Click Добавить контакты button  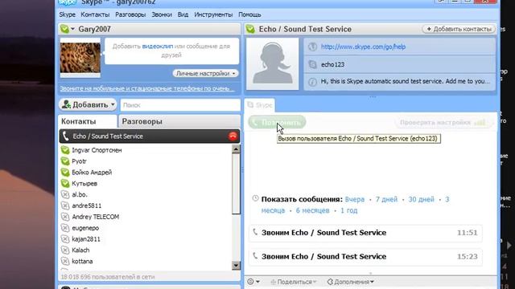point(459,29)
